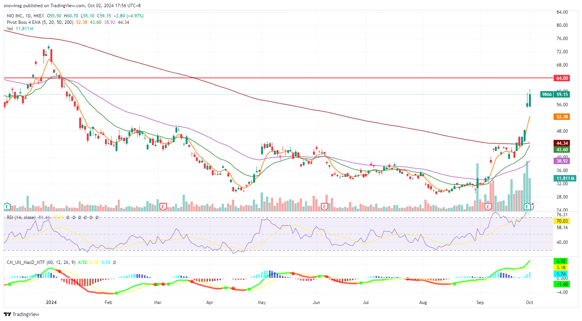582x321 pixels.
Task: Click the Apr label on time axis
Action: 210,302
